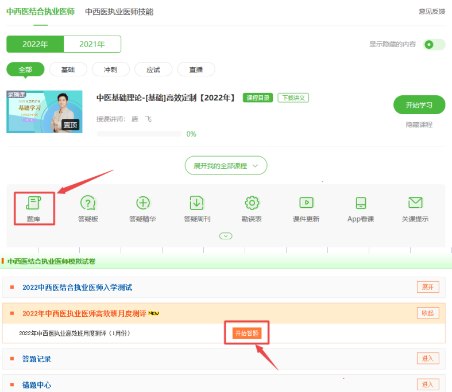Open the 关课提示 envelope icon
Viewport: 452px width, 392px height.
point(415,204)
